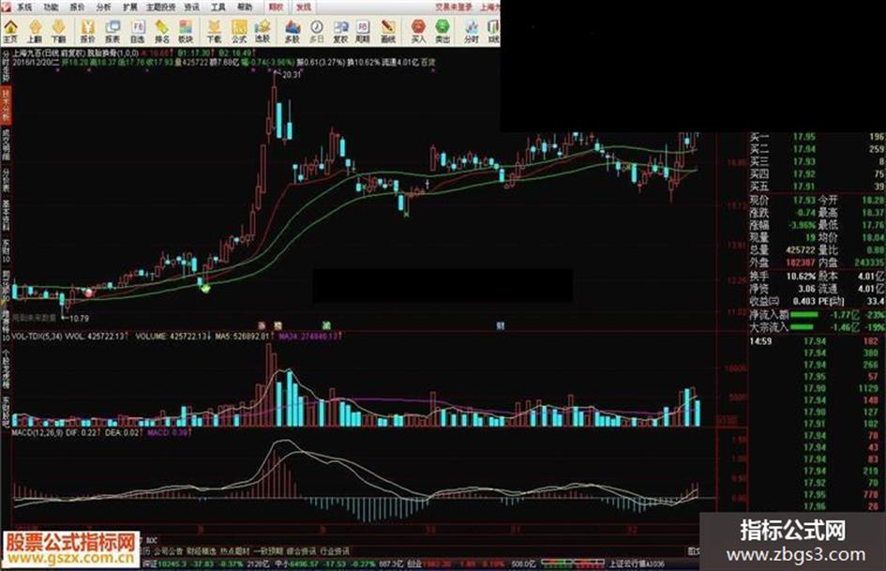
Task: Open the 分析 menu
Action: point(103,8)
